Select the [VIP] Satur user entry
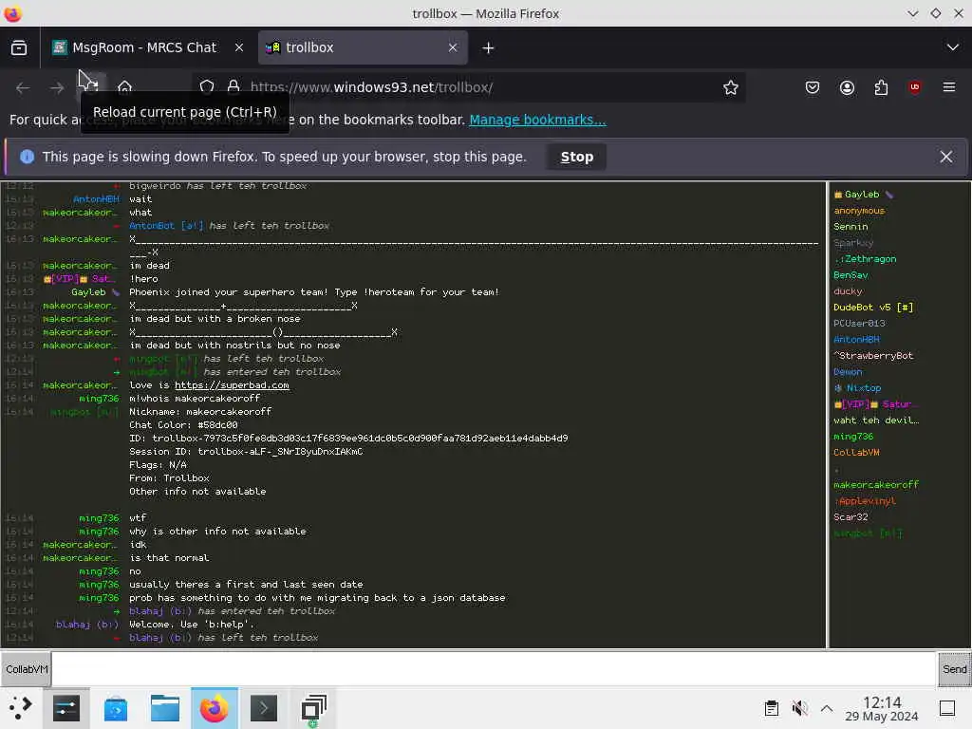Viewport: 972px width, 729px height. [x=876, y=404]
